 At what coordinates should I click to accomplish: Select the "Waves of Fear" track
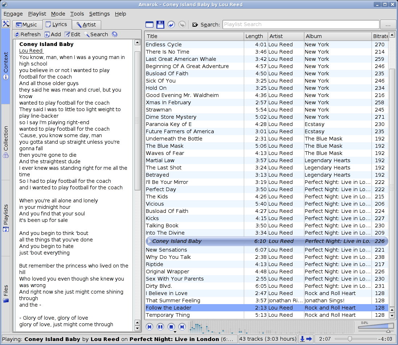[267, 153]
